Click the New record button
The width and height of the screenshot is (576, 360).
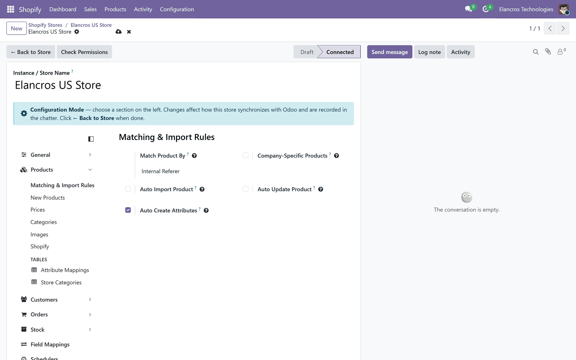[17, 28]
